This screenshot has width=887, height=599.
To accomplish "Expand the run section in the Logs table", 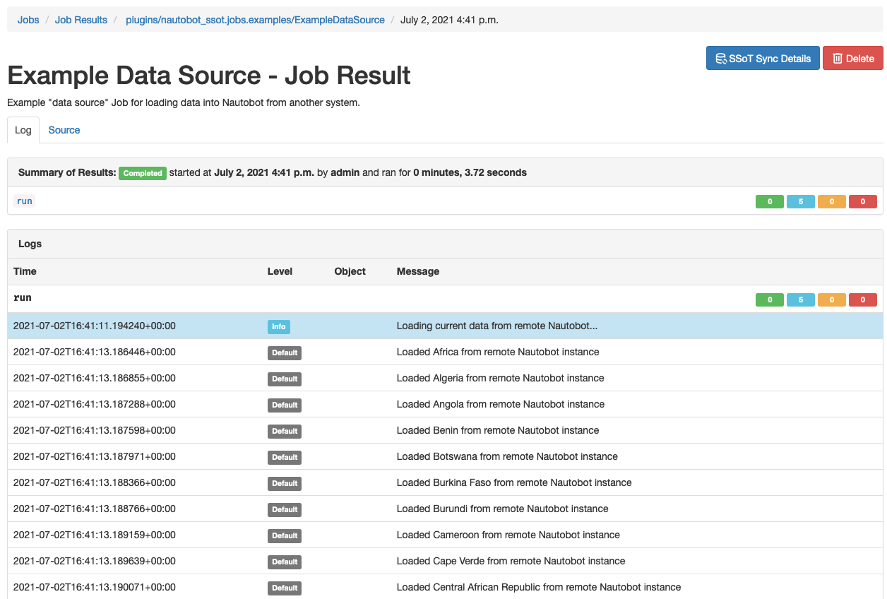I will pos(22,297).
